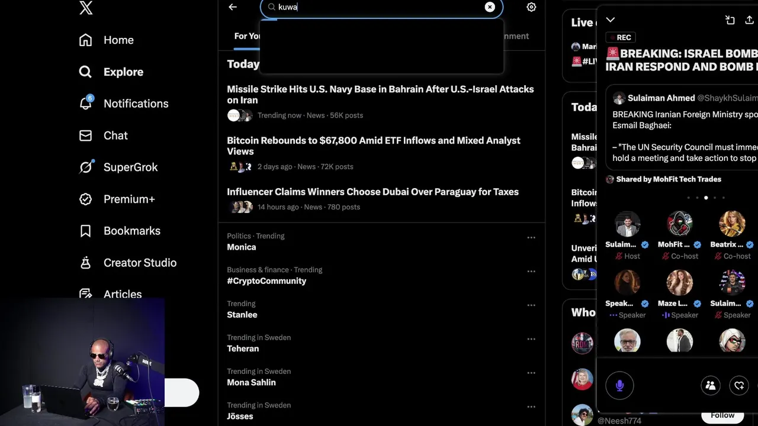Collapse the Space panel with chevron
Viewport: 758px width, 426px height.
611,20
